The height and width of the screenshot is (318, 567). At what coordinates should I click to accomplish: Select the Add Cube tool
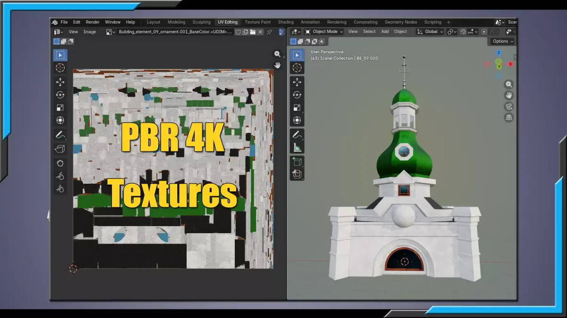pyautogui.click(x=297, y=162)
